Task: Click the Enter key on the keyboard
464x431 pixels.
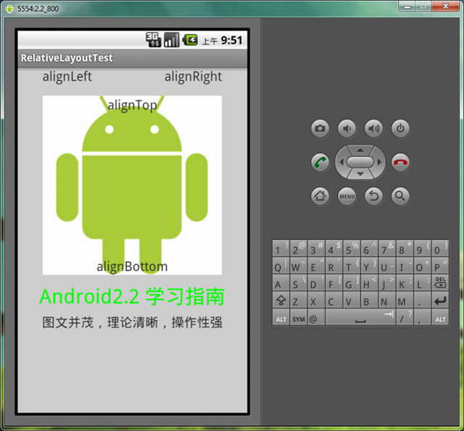Action: click(440, 300)
